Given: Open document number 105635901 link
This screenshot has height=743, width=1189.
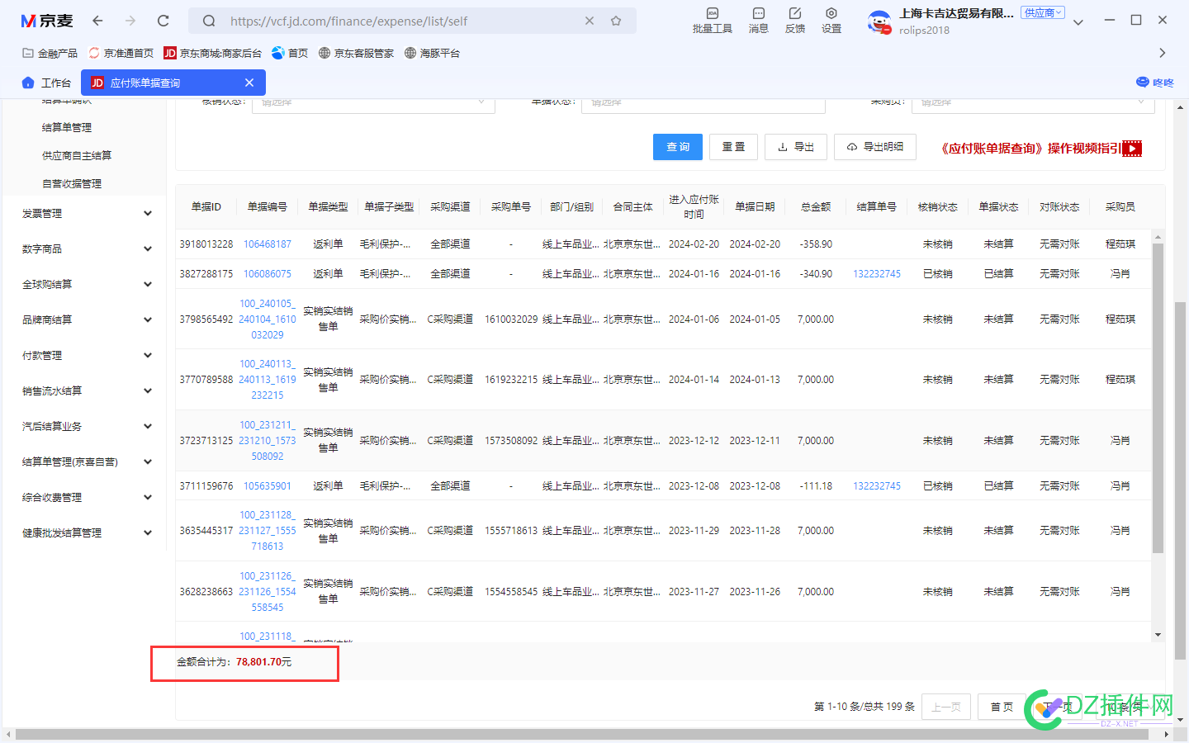Looking at the screenshot, I should point(268,486).
